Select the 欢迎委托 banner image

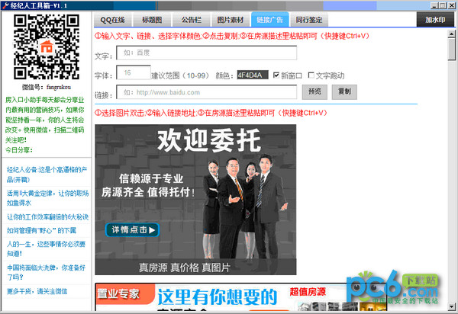pos(195,200)
